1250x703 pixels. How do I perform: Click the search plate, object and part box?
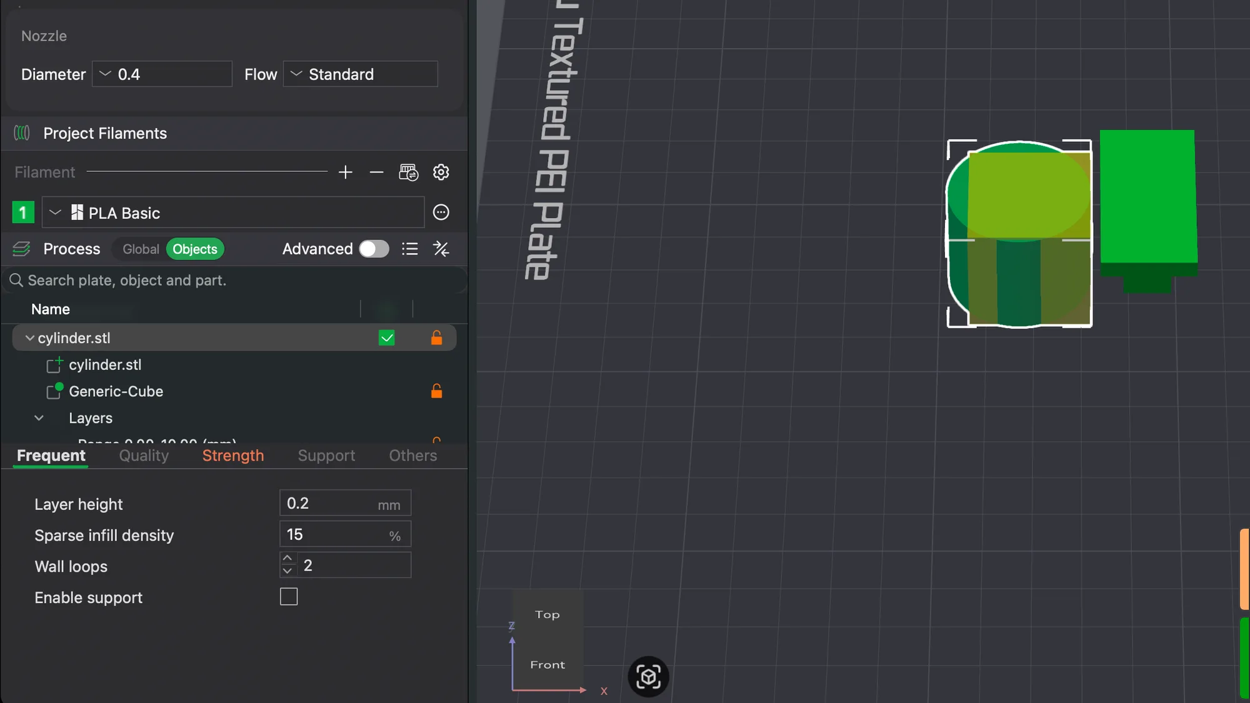point(234,280)
